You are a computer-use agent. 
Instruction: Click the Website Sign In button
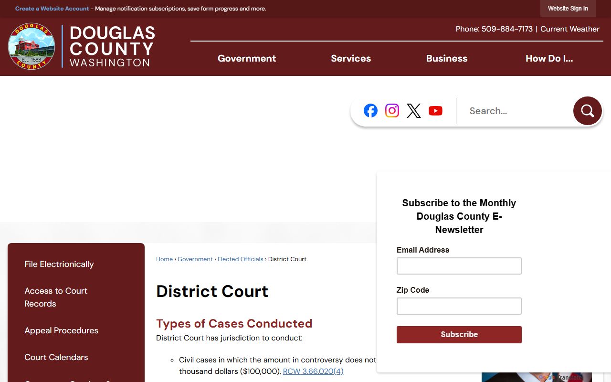[x=568, y=9]
